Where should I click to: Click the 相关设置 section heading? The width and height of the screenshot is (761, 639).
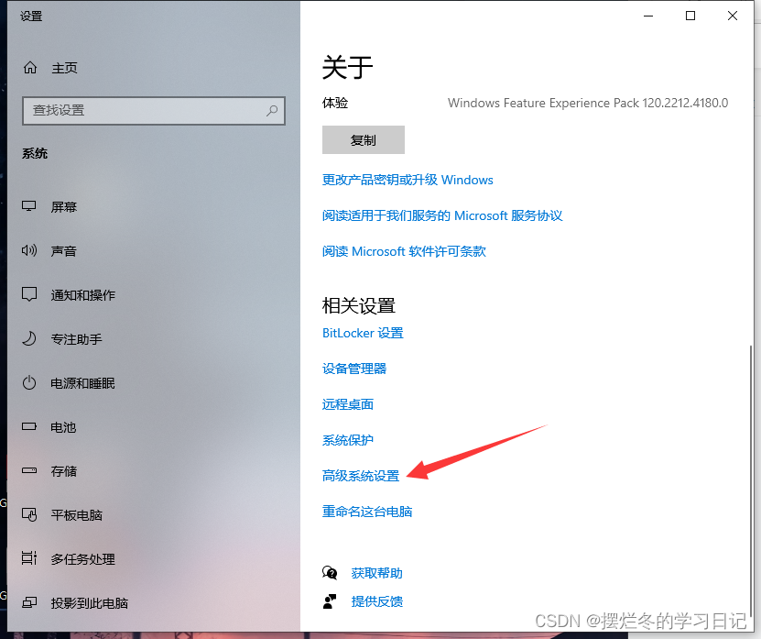click(x=359, y=306)
